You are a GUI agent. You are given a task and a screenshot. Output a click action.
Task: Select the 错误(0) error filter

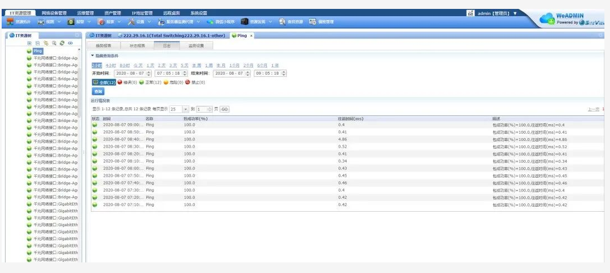click(127, 82)
